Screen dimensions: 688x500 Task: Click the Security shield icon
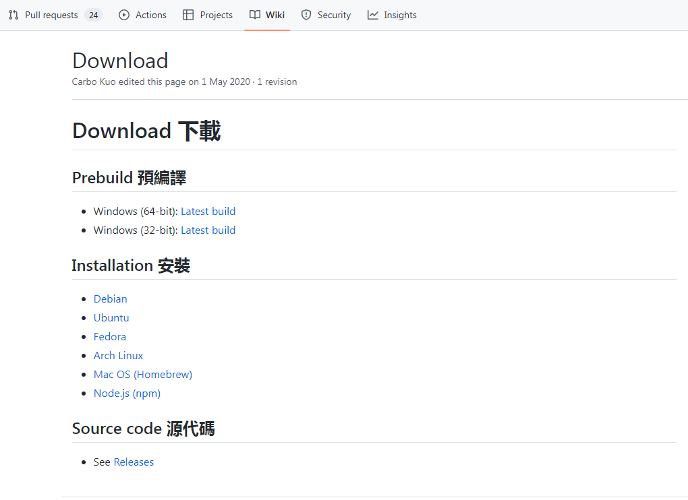[306, 15]
